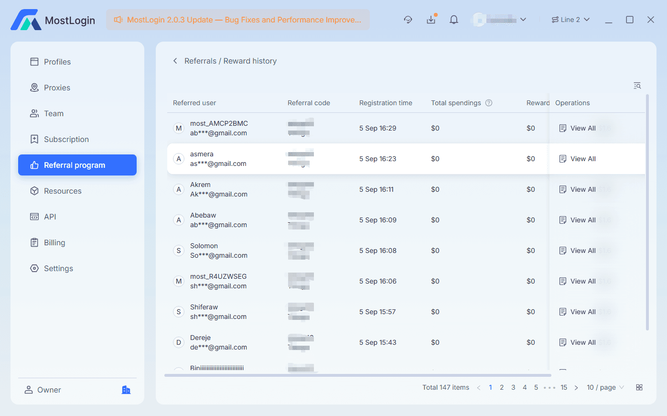Screen dimensions: 667x416
Task: Go to page 2
Action: (502, 387)
